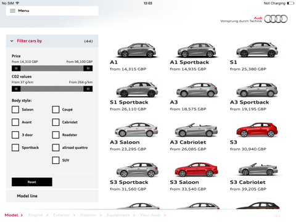
Task: Click the (44) results count
Action: pos(88,41)
